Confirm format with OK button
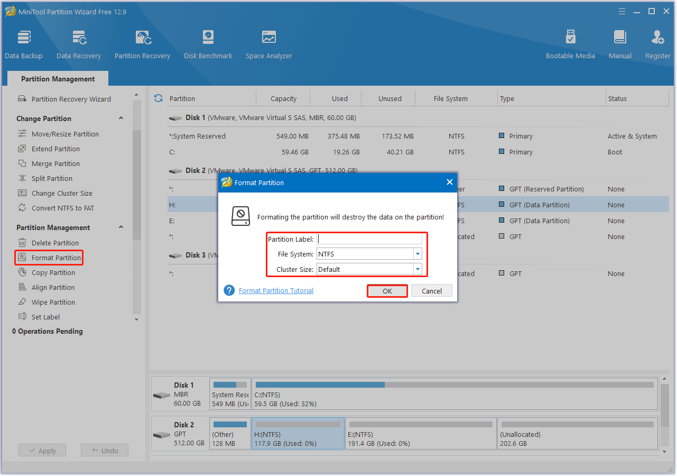 point(387,291)
